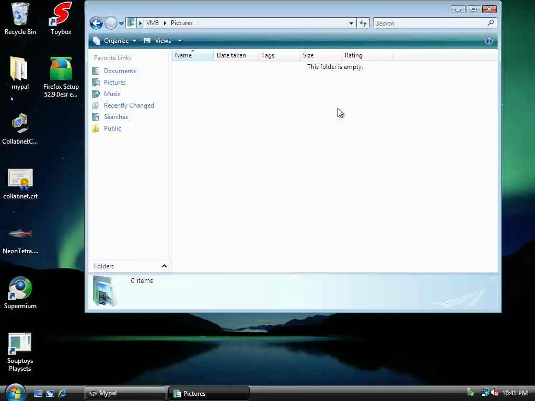This screenshot has height=401, width=535.
Task: Sort by the Name column header
Action: [193, 55]
